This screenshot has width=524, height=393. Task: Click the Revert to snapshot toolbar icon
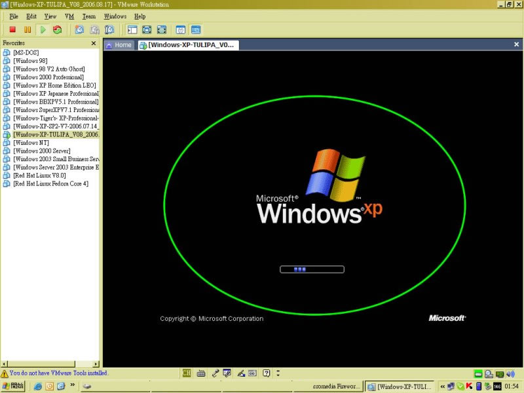pos(94,29)
